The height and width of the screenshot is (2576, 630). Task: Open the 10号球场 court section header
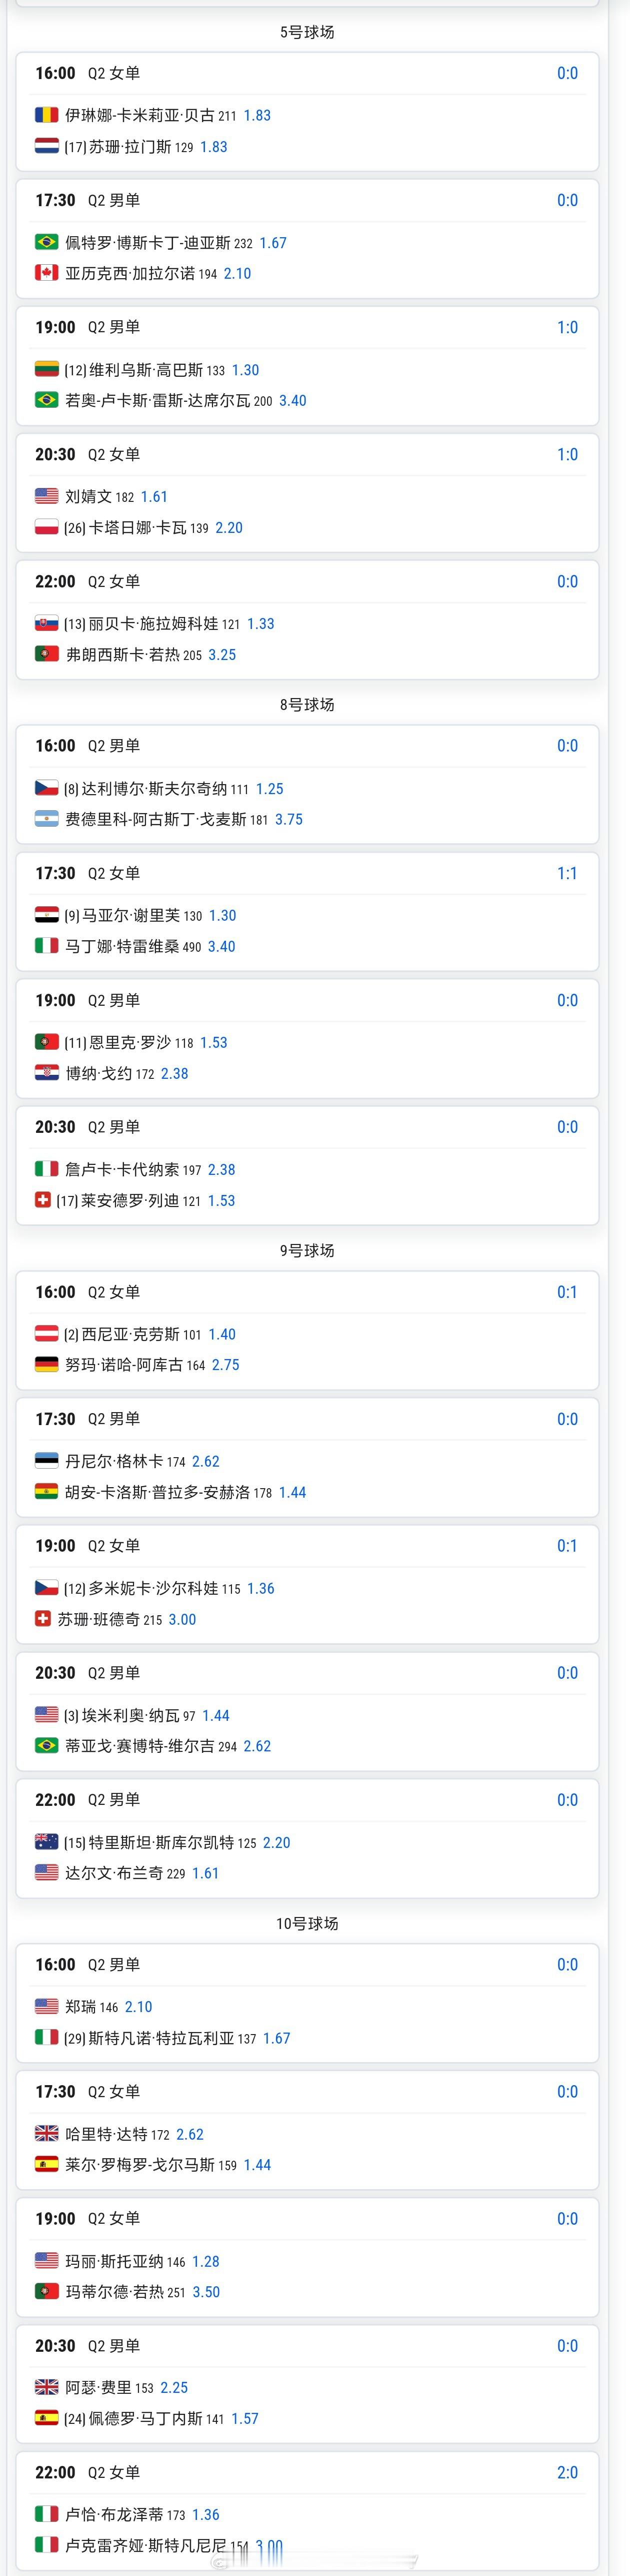click(307, 1923)
